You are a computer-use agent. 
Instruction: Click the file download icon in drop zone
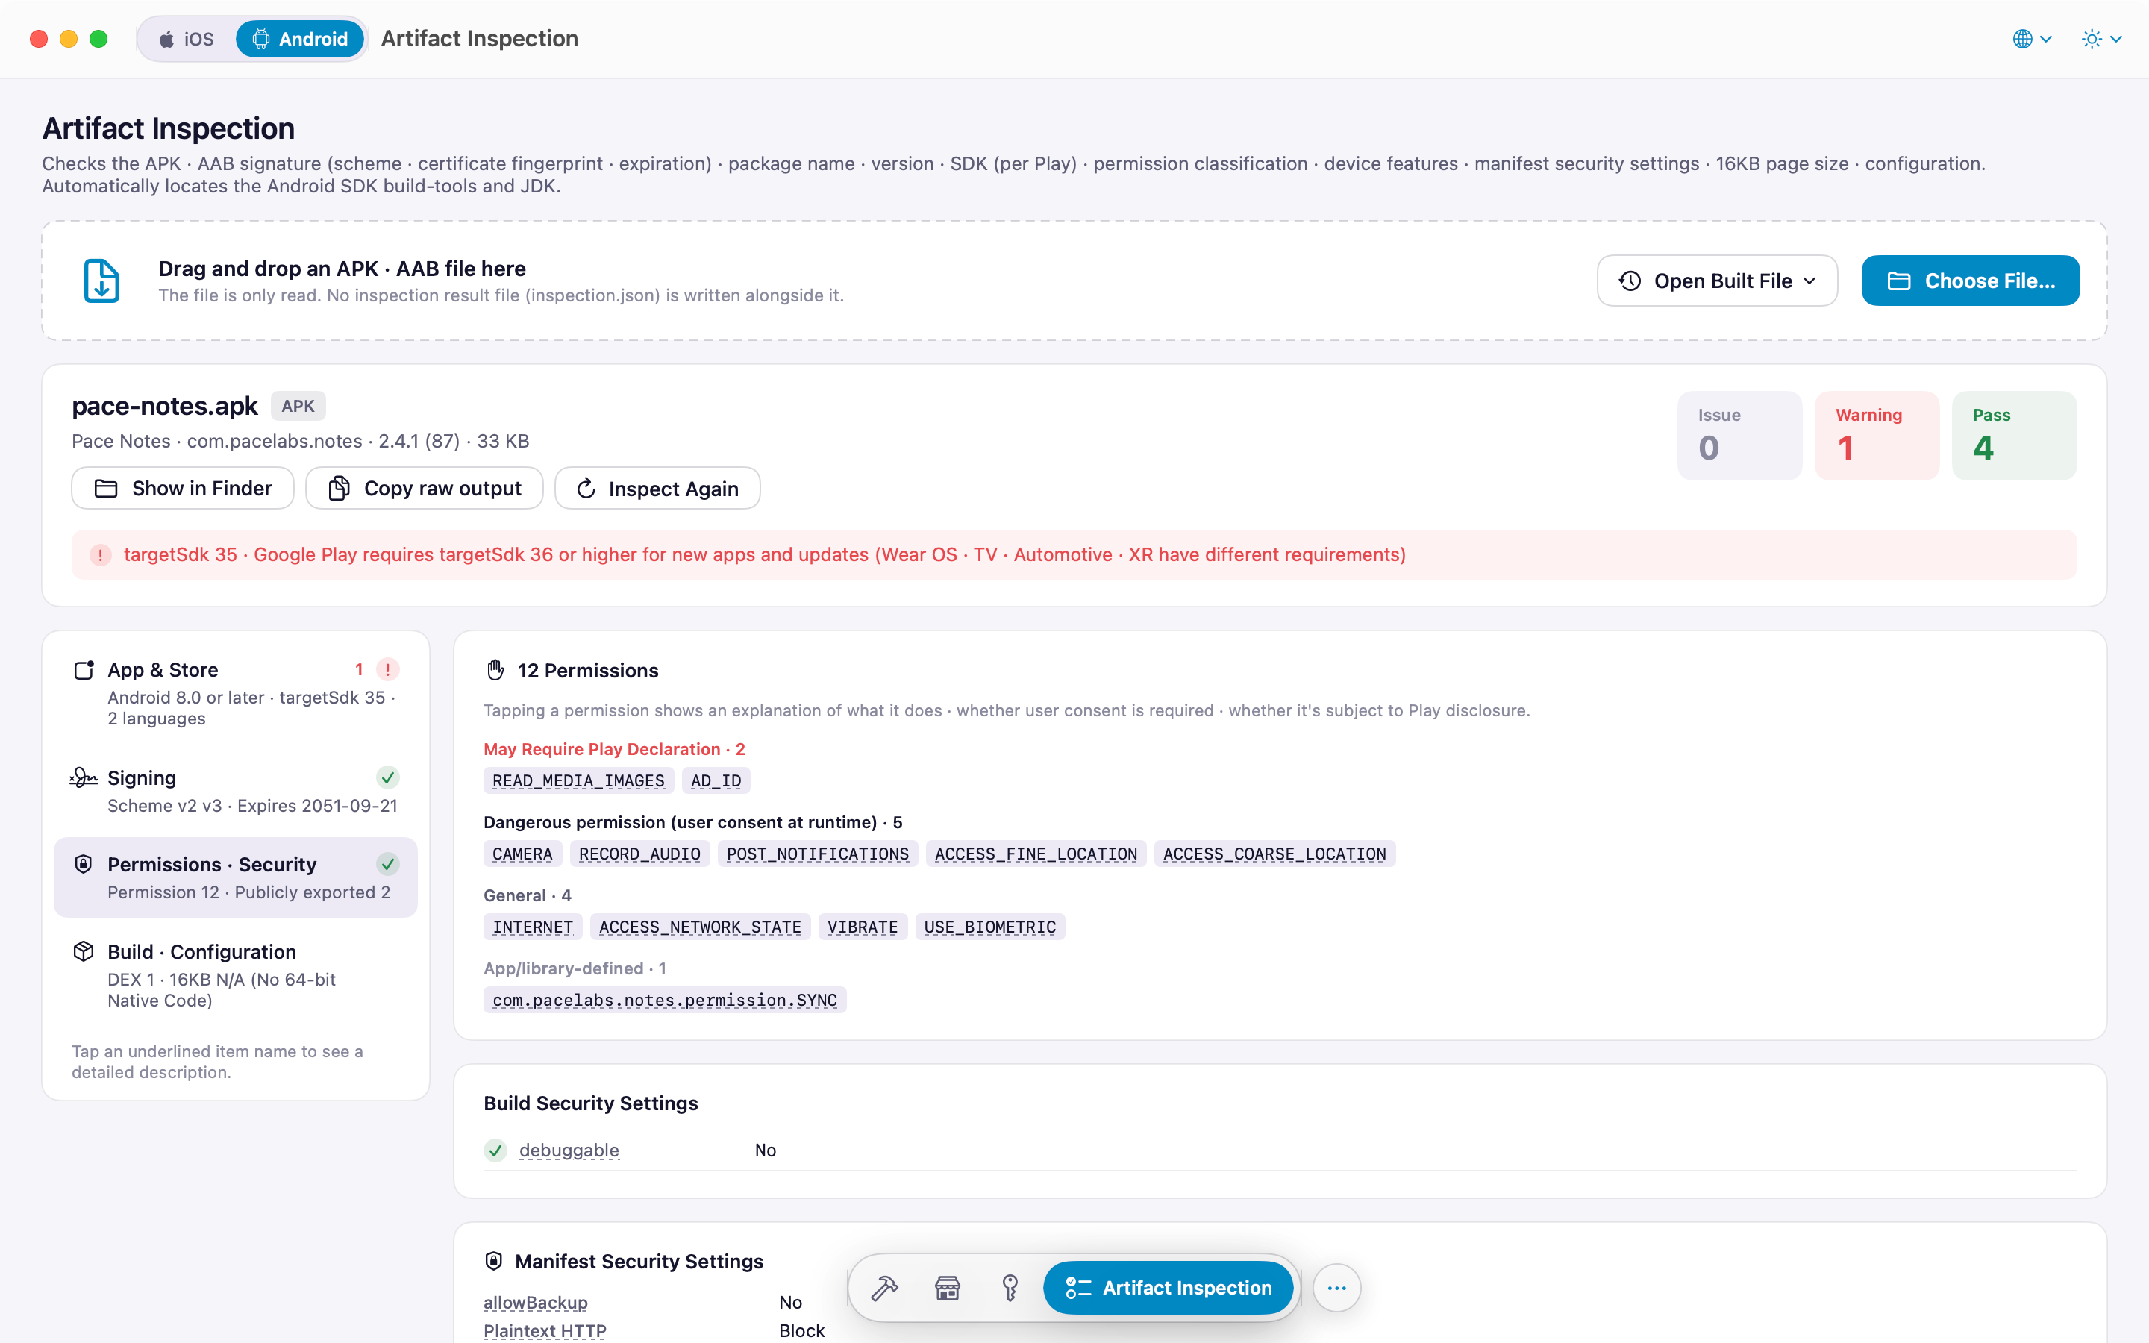point(101,281)
